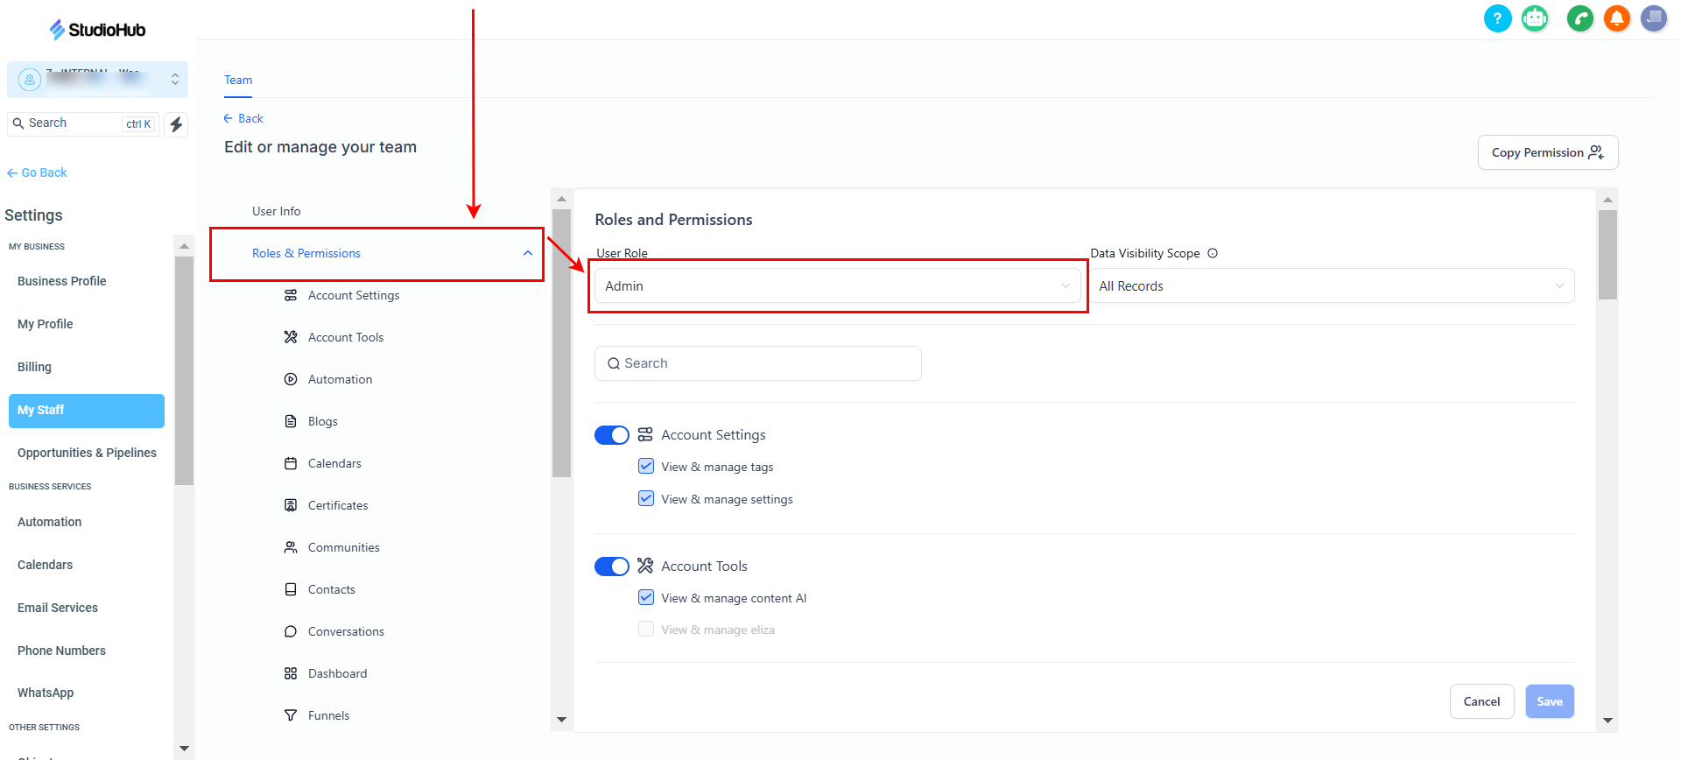
Task: Click the Blogs document icon
Action: click(x=291, y=421)
